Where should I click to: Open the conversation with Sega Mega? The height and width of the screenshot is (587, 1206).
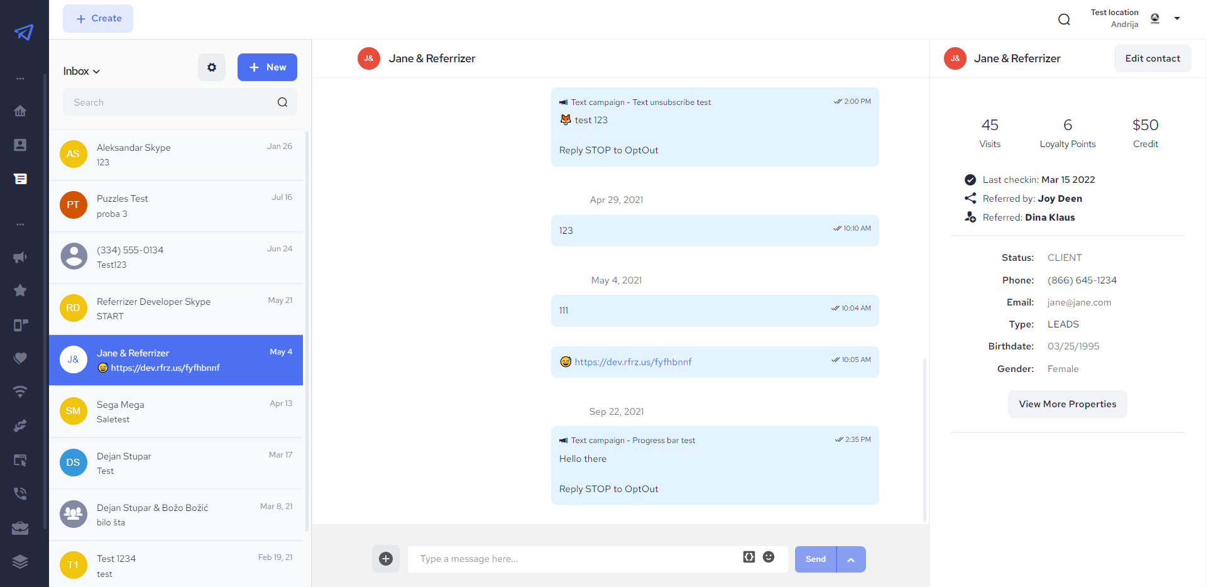(x=176, y=412)
